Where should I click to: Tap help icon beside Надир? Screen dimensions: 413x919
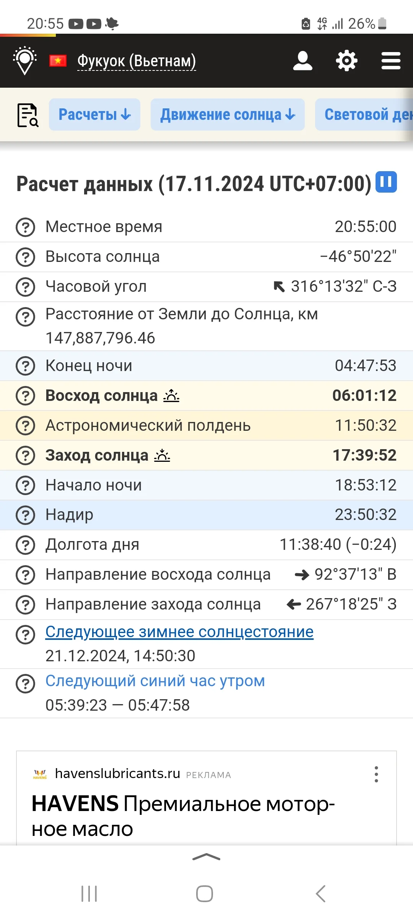[x=25, y=515]
